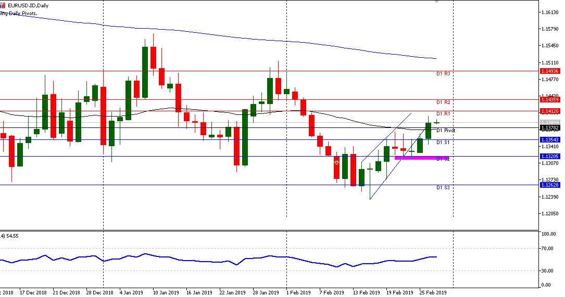Image resolution: width=565 pixels, height=297 pixels.
Task: Select the D1 R3 pivot label
Action: tap(443, 74)
